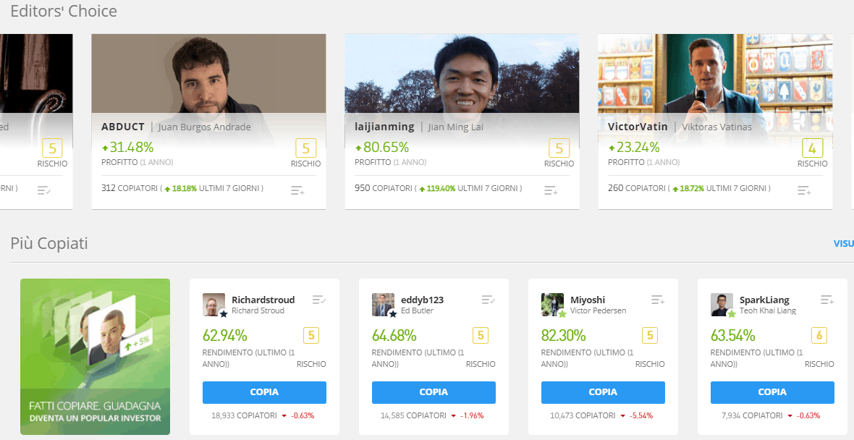The width and height of the screenshot is (854, 440).
Task: Click eddyb123 64.68% return value
Action: (x=394, y=335)
